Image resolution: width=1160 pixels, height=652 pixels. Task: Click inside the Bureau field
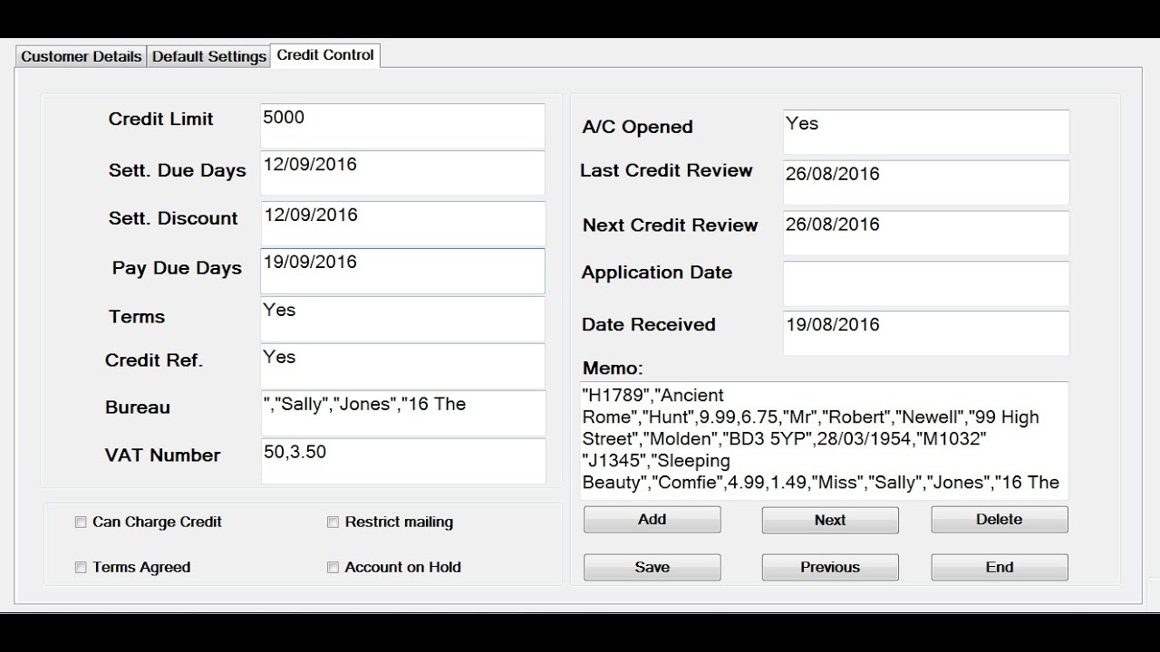coord(402,414)
